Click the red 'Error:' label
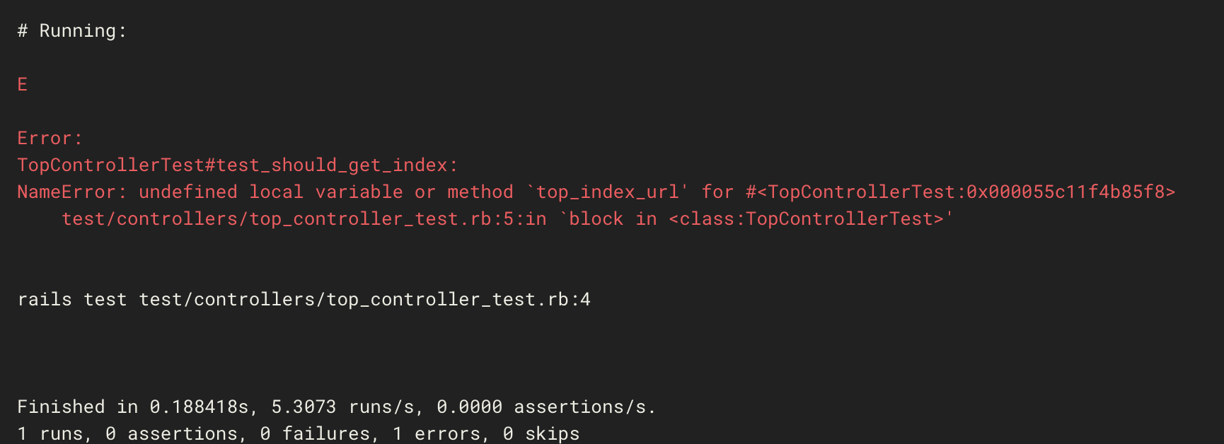The image size is (1224, 444). (50, 139)
